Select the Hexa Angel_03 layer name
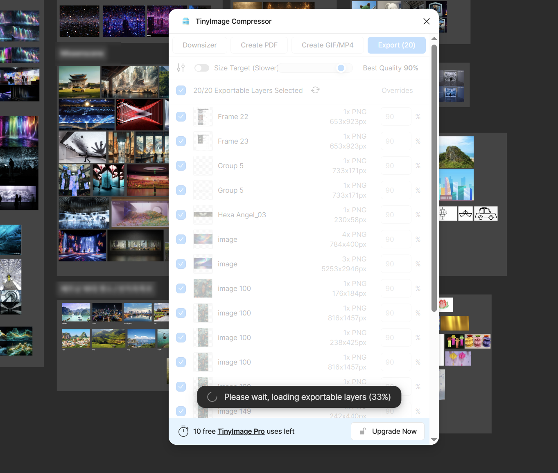The height and width of the screenshot is (473, 558). [x=242, y=215]
